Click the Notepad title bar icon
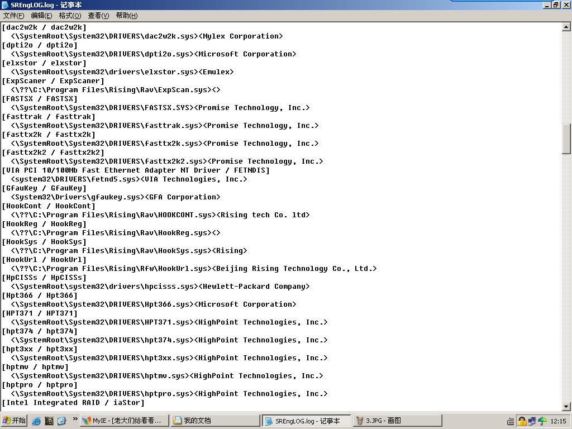Screen dimensions: 572x429 pos(4,4)
